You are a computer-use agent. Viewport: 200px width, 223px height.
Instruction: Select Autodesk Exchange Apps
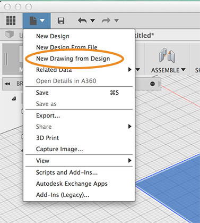point(79,184)
